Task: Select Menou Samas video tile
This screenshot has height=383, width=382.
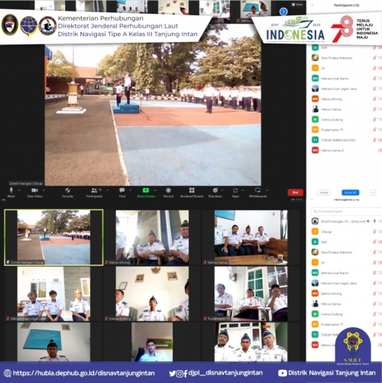Action: (x=251, y=238)
